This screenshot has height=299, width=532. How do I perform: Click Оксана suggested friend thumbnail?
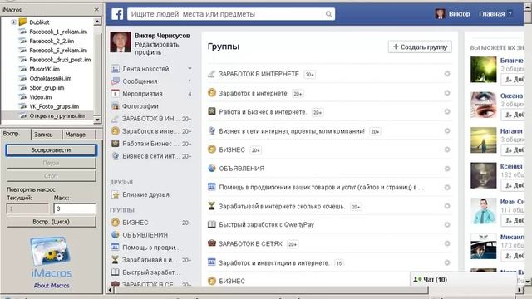coord(483,105)
